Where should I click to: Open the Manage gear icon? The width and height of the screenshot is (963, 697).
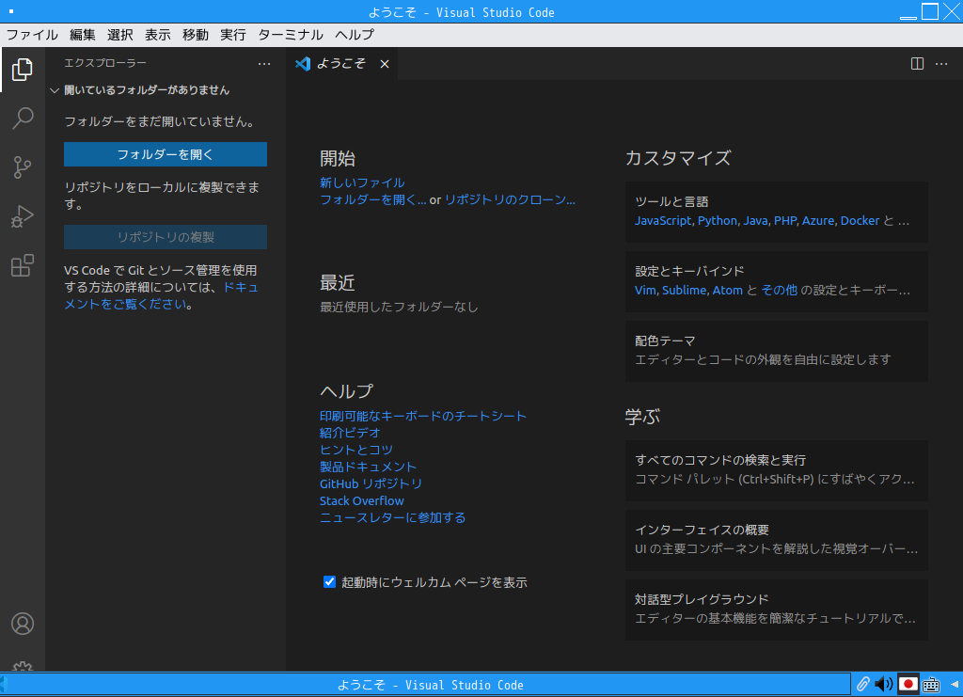pyautogui.click(x=23, y=666)
